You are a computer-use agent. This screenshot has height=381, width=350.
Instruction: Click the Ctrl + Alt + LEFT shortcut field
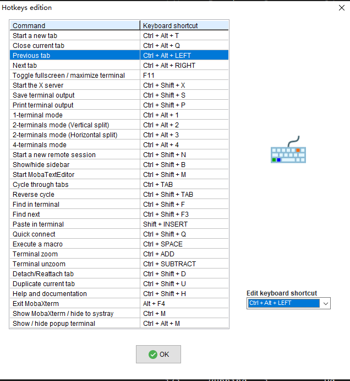pos(283,303)
